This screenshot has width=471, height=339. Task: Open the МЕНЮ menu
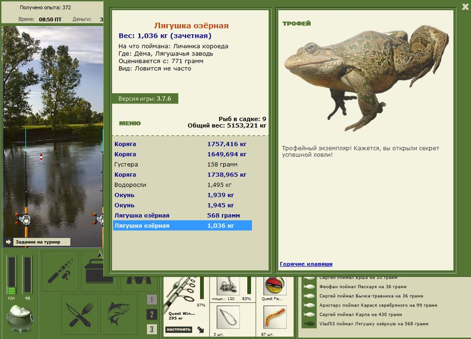click(x=130, y=123)
